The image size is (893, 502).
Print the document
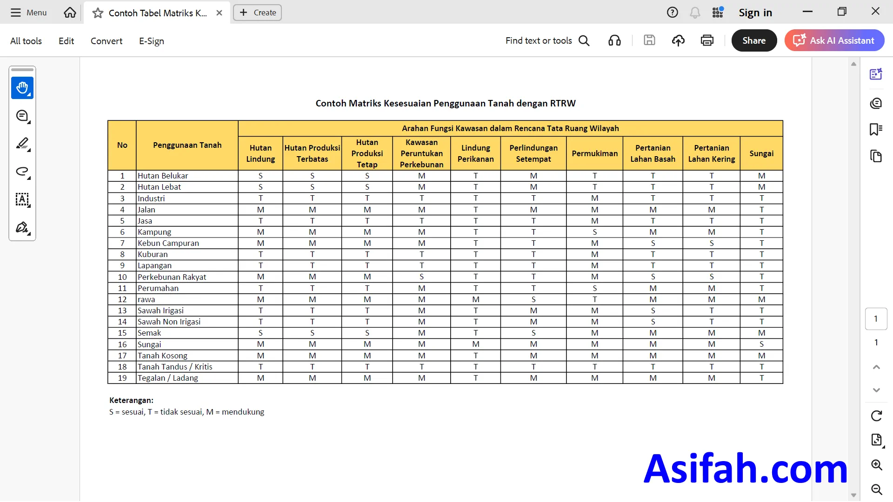tap(707, 41)
